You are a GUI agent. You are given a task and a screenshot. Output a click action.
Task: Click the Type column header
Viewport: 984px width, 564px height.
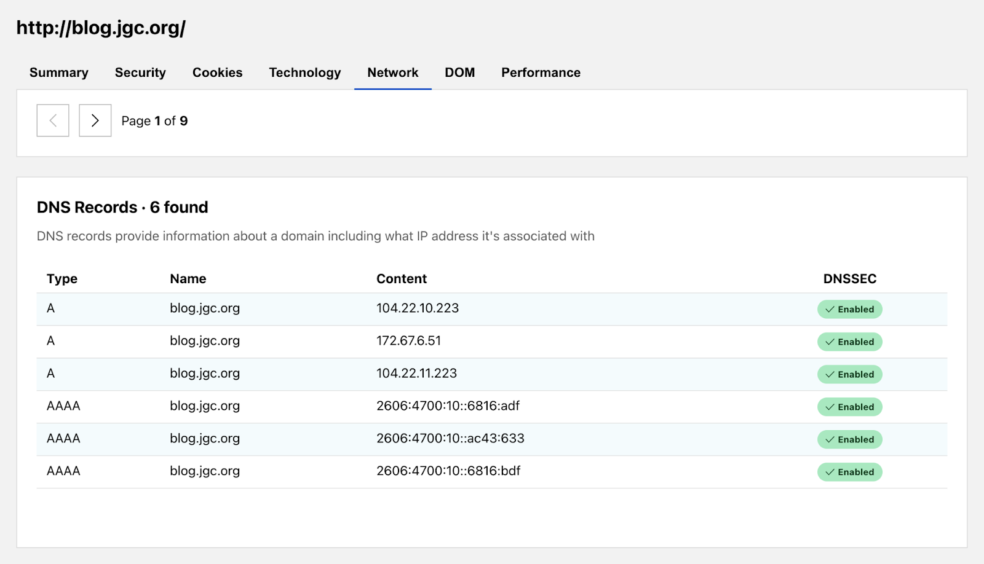(x=62, y=279)
